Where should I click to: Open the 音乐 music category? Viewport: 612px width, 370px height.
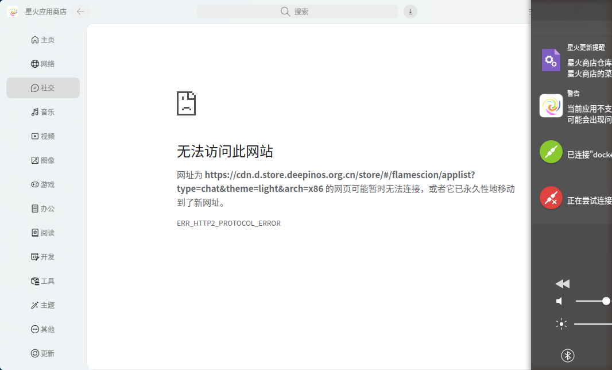pos(43,112)
